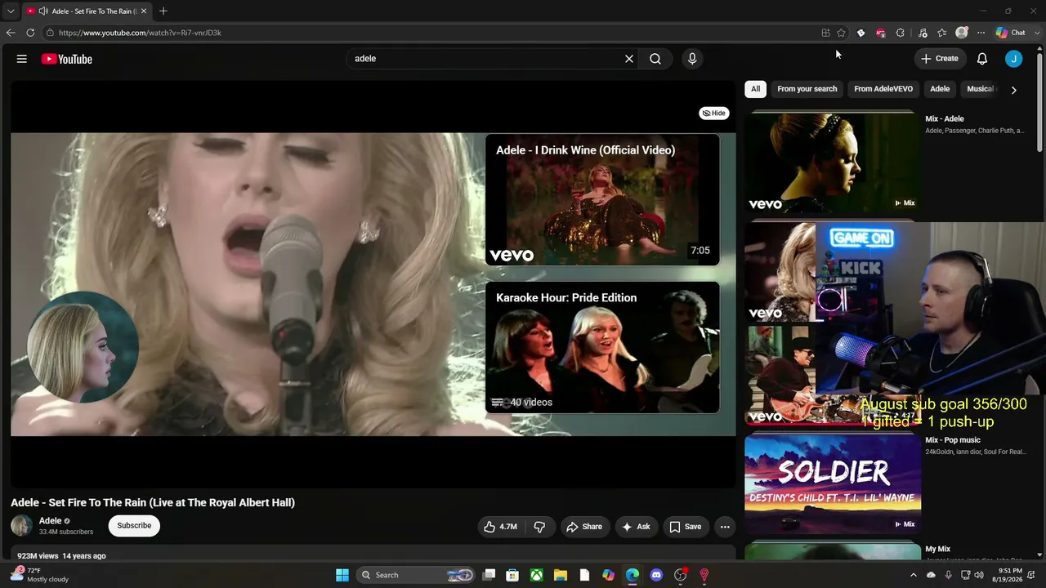Bookmark this page with the star icon
The height and width of the screenshot is (588, 1046).
point(841,33)
